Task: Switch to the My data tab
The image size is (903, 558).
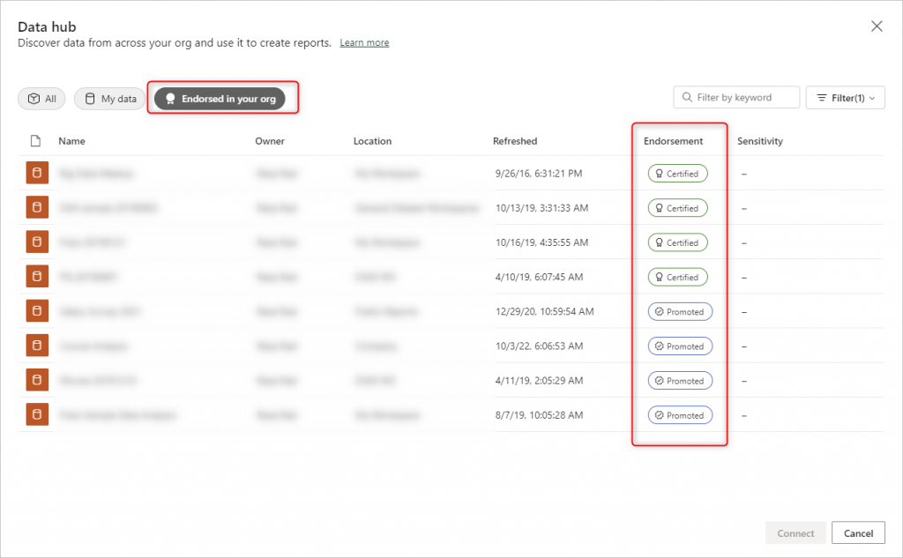Action: click(110, 99)
